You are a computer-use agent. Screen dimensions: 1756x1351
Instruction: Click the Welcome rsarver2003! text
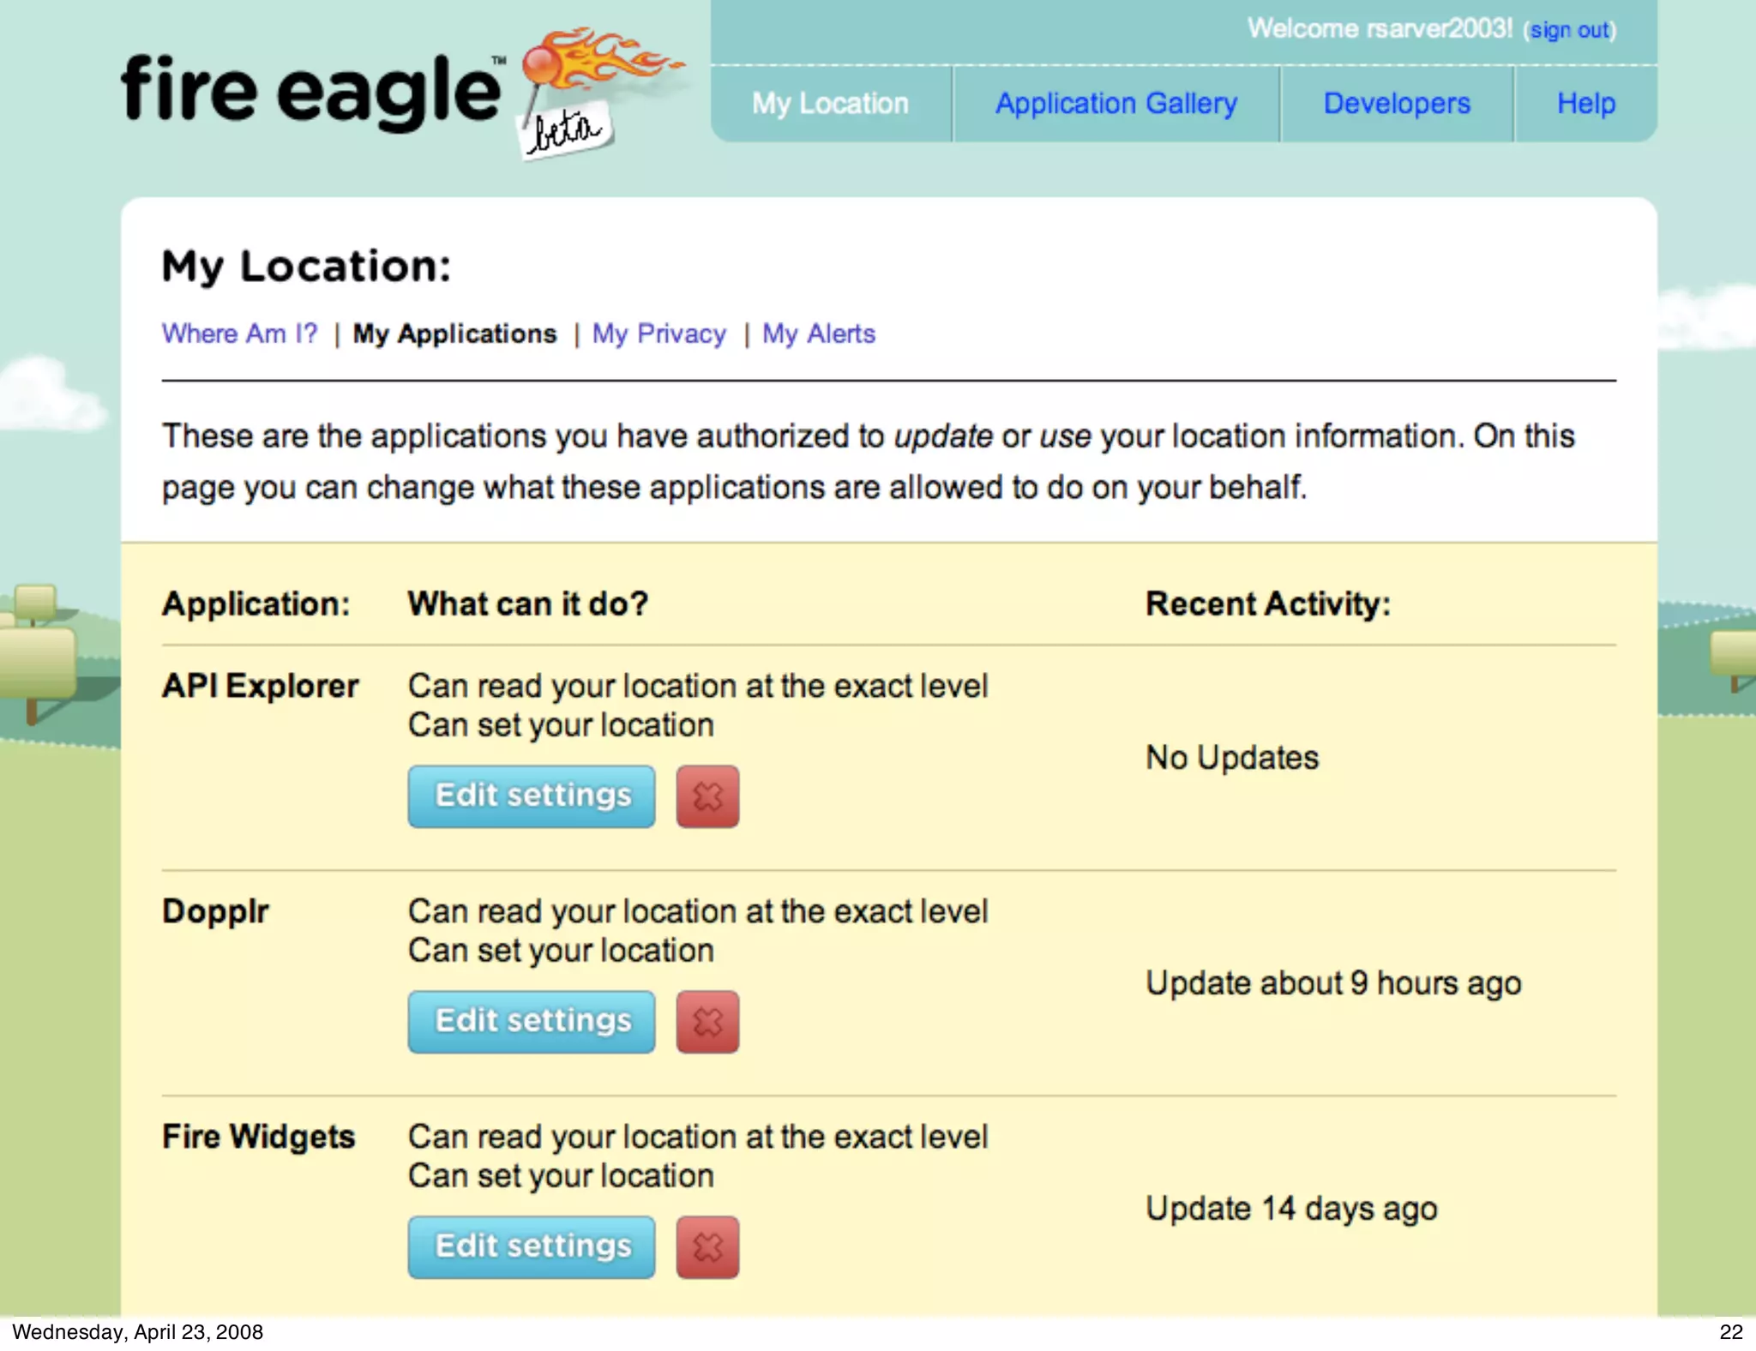1380,28
